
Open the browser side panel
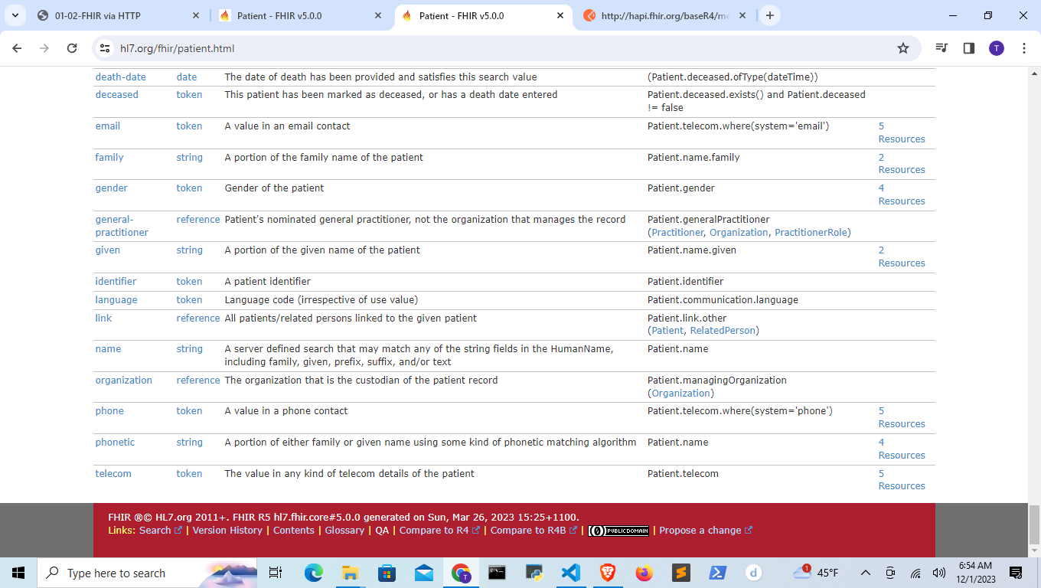968,48
